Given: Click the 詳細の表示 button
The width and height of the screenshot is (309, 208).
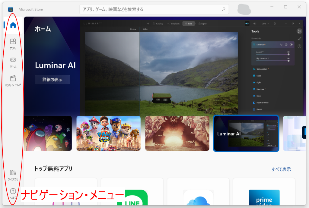Looking at the screenshot, I should pyautogui.click(x=53, y=80).
